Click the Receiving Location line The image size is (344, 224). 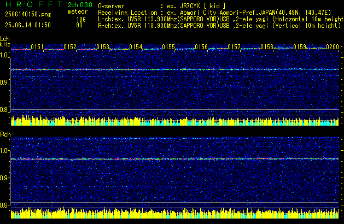(214, 13)
